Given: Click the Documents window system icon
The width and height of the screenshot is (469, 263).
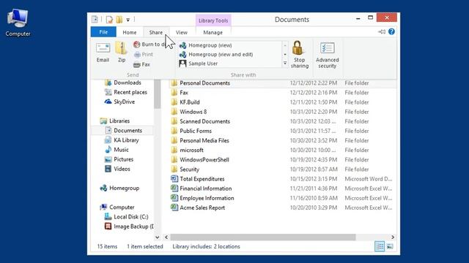Looking at the screenshot, I should point(95,20).
